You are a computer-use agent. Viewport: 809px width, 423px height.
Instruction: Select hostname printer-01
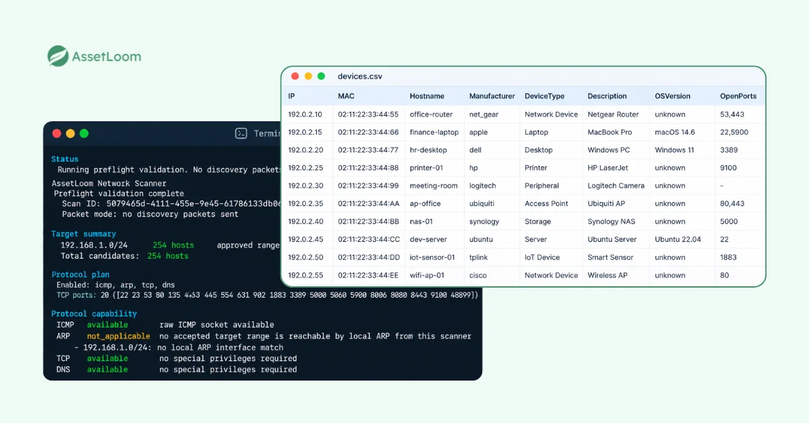tap(426, 168)
